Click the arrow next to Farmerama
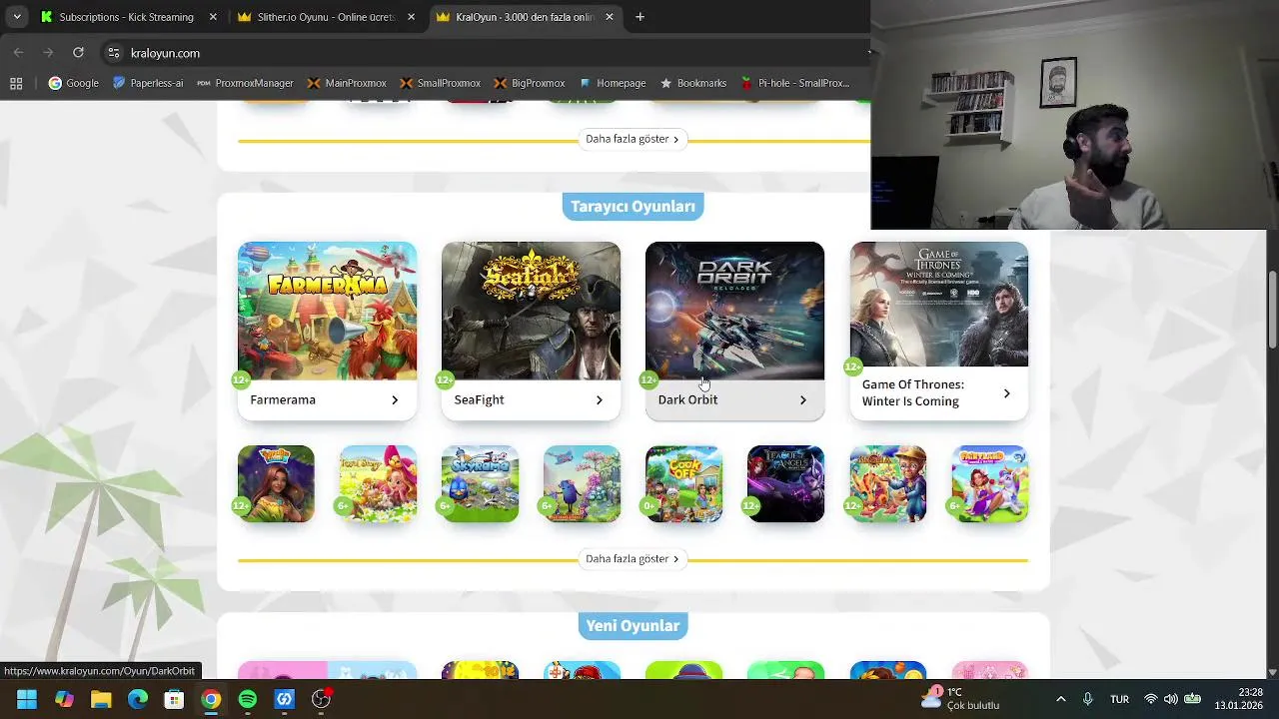The image size is (1279, 719). tap(395, 400)
